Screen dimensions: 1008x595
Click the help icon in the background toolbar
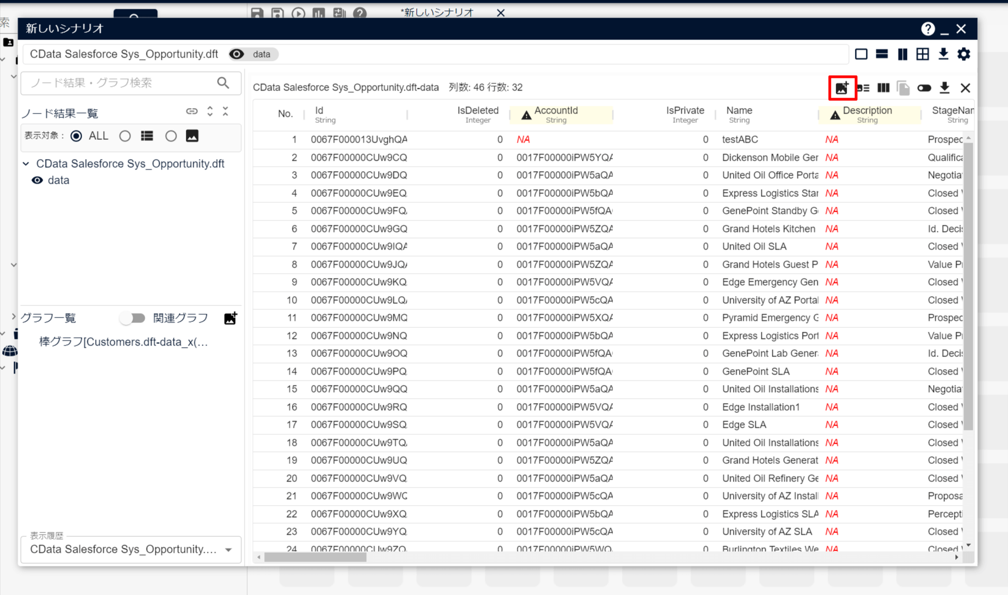pyautogui.click(x=360, y=13)
